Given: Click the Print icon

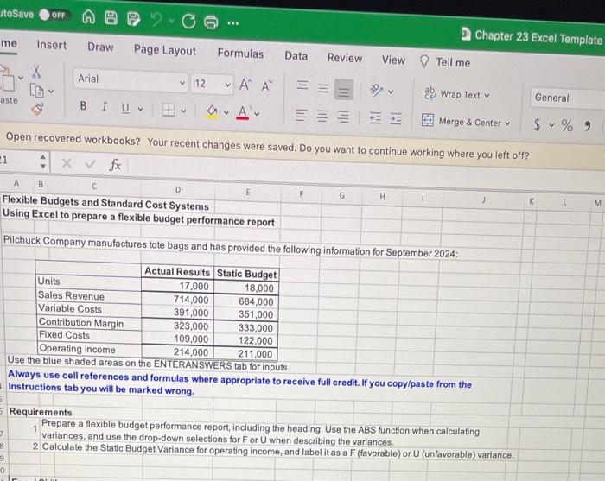Looking at the screenshot, I should click(x=211, y=22).
